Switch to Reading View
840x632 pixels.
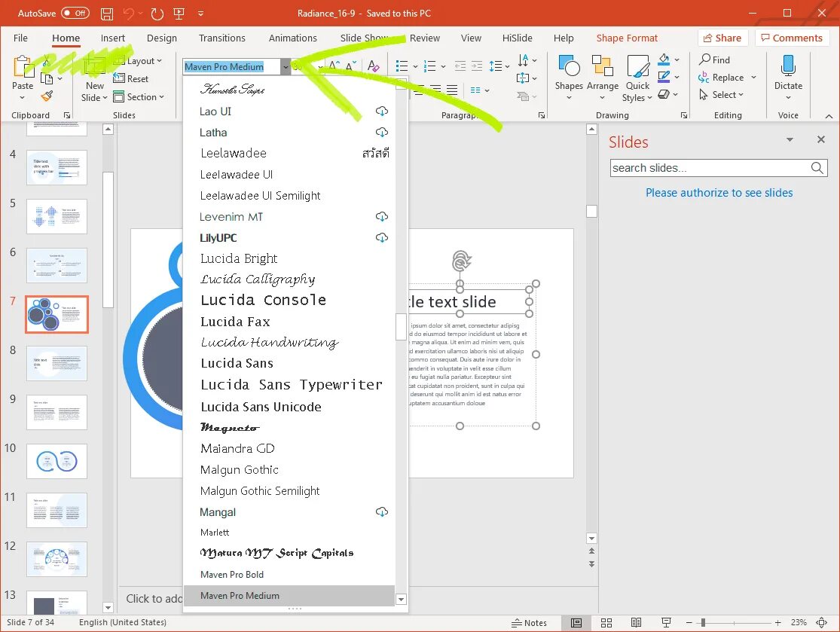coord(636,622)
